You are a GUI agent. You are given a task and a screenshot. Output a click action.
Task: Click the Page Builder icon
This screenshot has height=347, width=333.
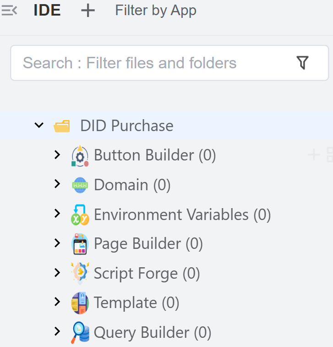pyautogui.click(x=80, y=244)
